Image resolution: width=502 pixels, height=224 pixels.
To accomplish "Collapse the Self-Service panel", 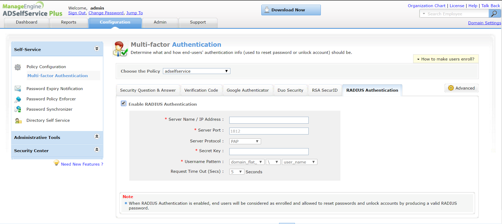I will click(x=97, y=48).
